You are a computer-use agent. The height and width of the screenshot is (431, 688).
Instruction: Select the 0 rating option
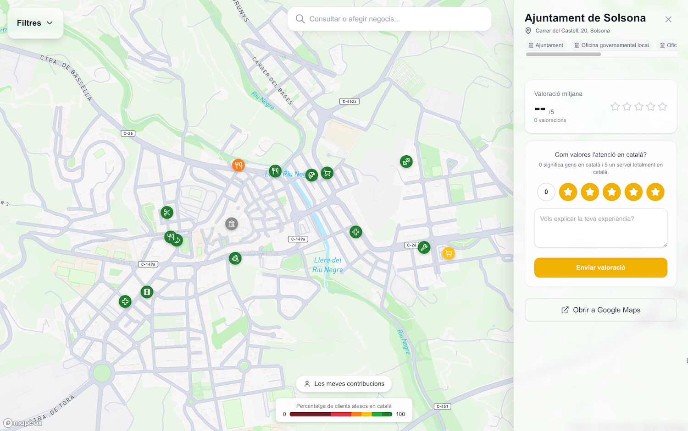(x=546, y=192)
